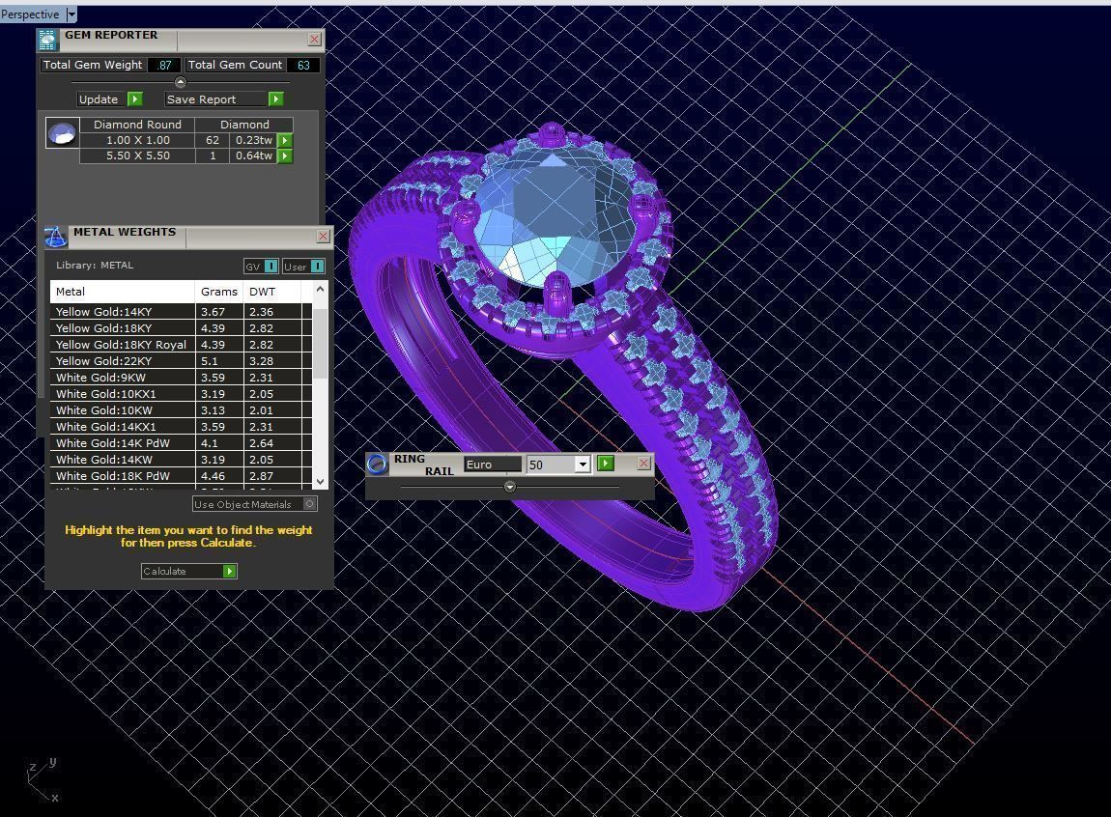Image resolution: width=1111 pixels, height=817 pixels.
Task: Click the Ring Rail ring icon
Action: pyautogui.click(x=377, y=464)
